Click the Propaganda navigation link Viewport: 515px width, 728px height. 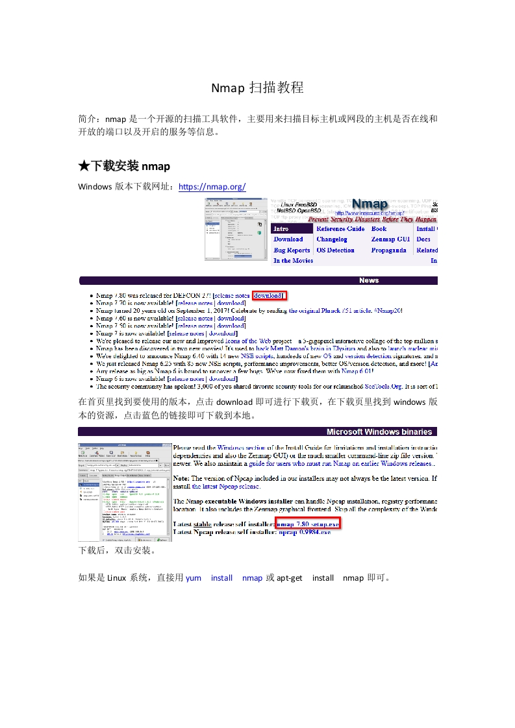(390, 250)
